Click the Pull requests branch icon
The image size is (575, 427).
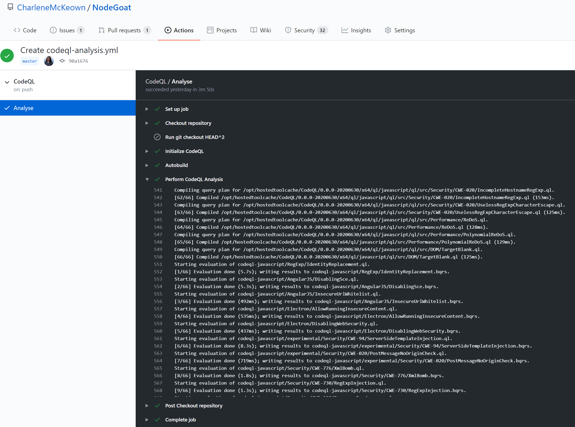pos(101,30)
